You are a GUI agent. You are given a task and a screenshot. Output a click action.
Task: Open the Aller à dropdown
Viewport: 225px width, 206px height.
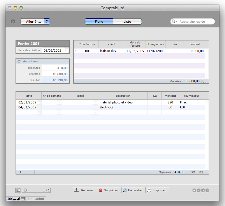click(x=35, y=22)
